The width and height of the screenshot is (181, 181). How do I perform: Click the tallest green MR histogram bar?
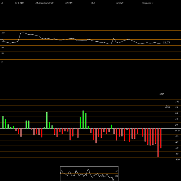coord(83,119)
